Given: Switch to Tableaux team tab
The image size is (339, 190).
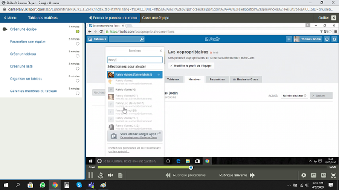Looking at the screenshot, I should pyautogui.click(x=173, y=79).
